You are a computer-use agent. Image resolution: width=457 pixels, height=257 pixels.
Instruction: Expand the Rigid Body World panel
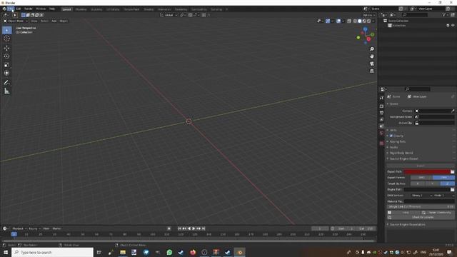click(x=401, y=153)
